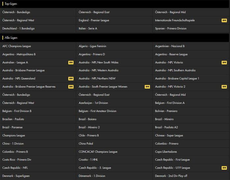The image size is (230, 180).
Task: Open Czech Republic - 5. League
Action: point(114,168)
